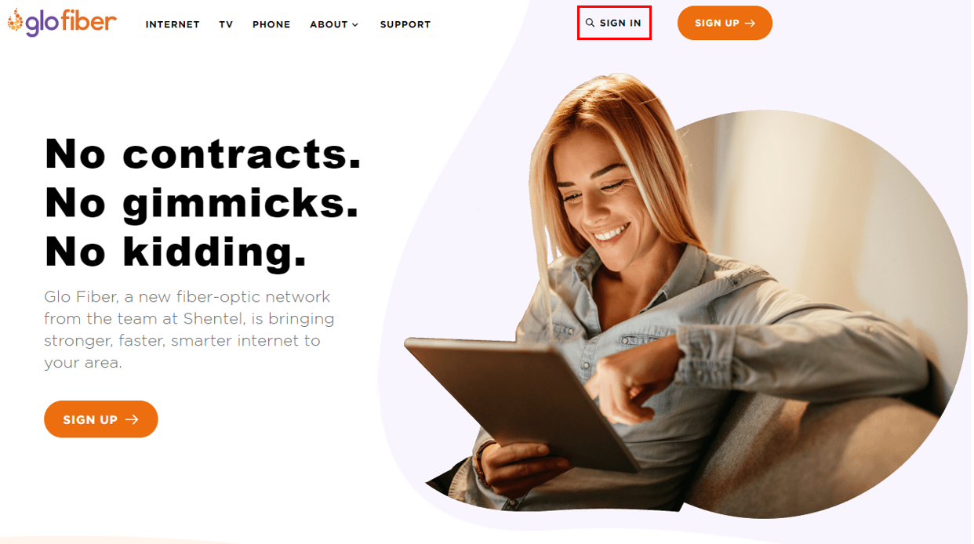The height and width of the screenshot is (544, 974).
Task: Click the SIGN UP button below the paragraph
Action: pos(101,419)
